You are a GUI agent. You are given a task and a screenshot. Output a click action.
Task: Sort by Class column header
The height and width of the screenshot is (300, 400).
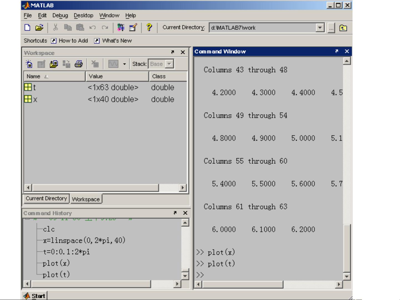168,76
